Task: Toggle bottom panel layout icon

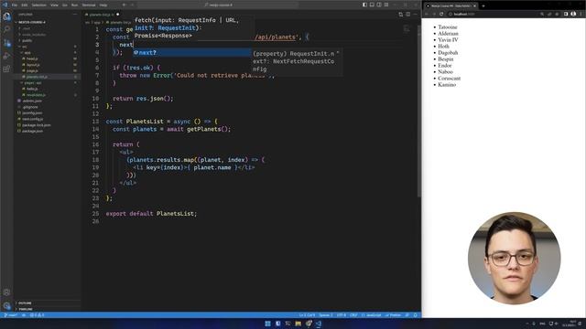Action: point(372,5)
